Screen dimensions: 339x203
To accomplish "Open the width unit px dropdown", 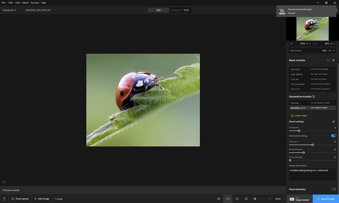I will point(308,43).
